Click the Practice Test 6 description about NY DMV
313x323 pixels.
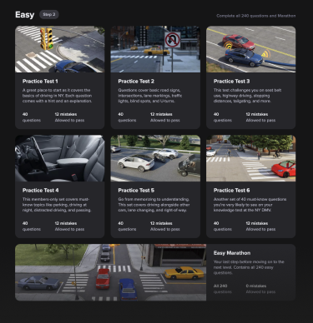[x=250, y=205]
